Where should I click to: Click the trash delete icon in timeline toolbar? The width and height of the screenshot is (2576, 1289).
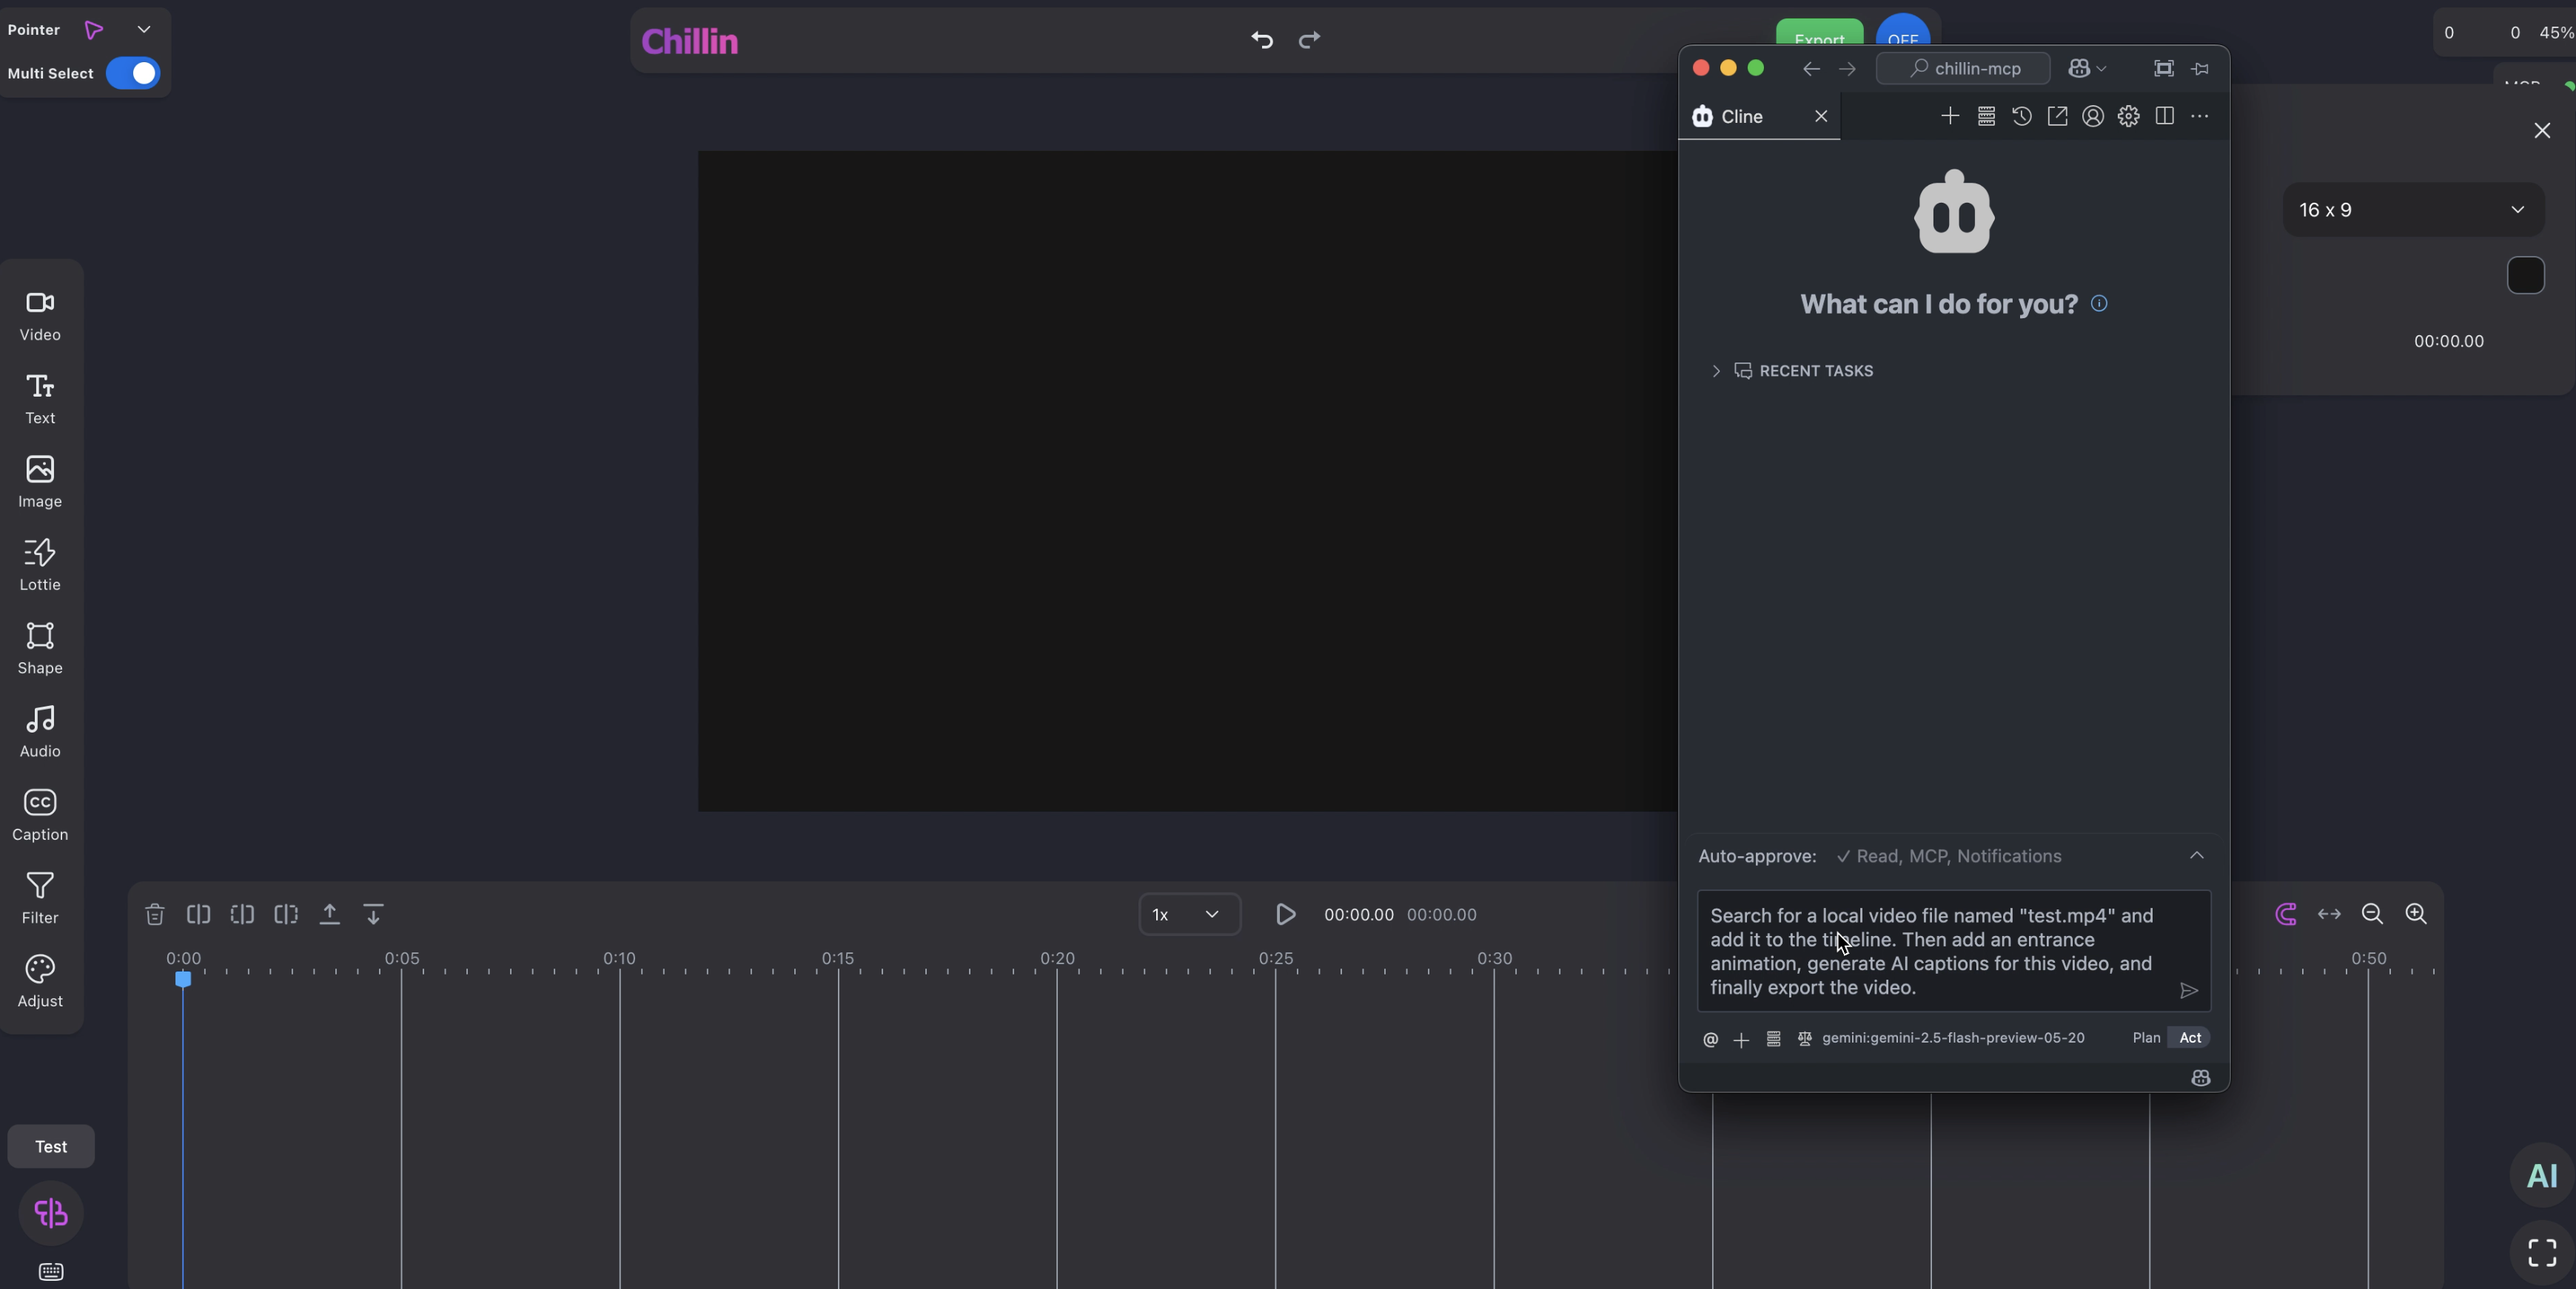point(154,914)
